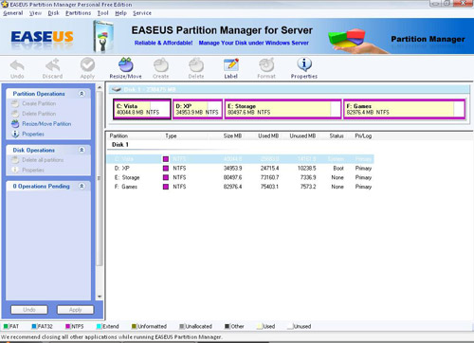Open the General menu

13,13
